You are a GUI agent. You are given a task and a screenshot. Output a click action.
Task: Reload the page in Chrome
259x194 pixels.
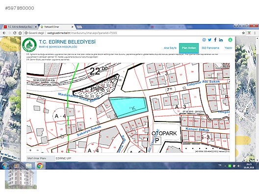coord(15,33)
